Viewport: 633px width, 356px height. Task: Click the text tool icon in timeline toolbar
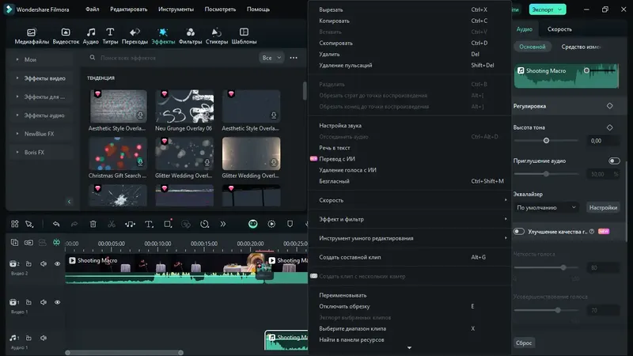click(149, 224)
